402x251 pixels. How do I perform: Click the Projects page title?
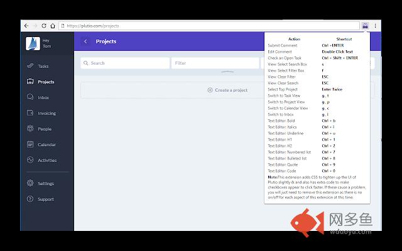pyautogui.click(x=106, y=41)
